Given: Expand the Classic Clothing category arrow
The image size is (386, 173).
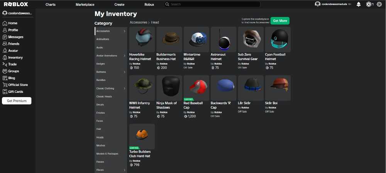Looking at the screenshot, I should pos(124,89).
